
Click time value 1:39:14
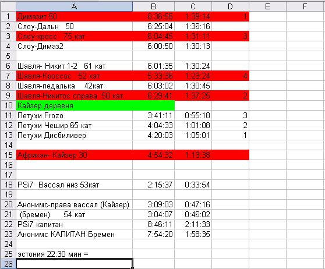[197, 16]
